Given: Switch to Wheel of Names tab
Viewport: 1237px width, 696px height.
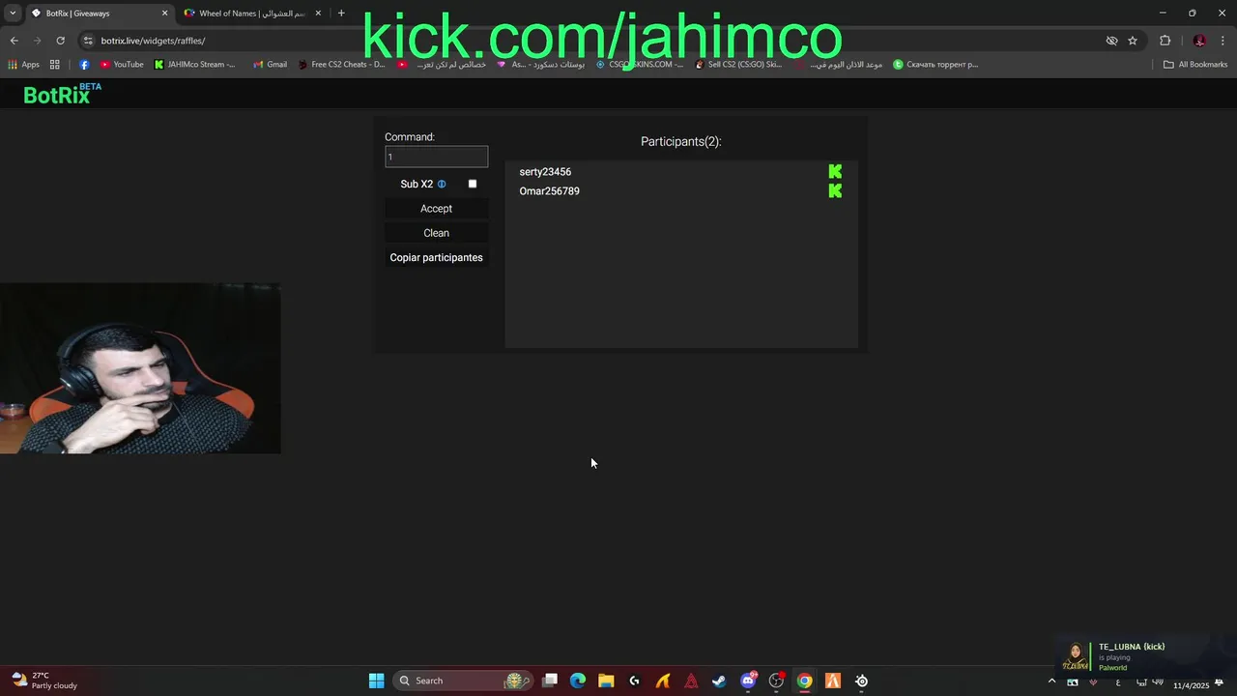Looking at the screenshot, I should tap(252, 14).
